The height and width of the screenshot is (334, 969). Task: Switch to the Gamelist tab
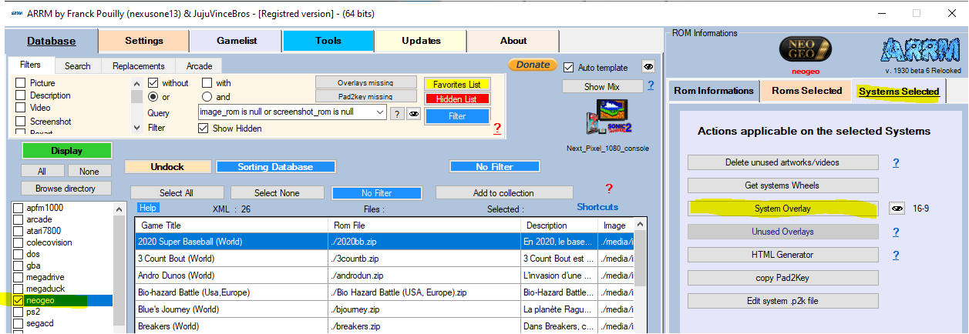(235, 41)
